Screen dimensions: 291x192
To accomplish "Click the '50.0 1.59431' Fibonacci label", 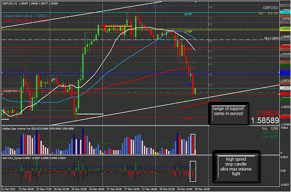I will [271, 38].
